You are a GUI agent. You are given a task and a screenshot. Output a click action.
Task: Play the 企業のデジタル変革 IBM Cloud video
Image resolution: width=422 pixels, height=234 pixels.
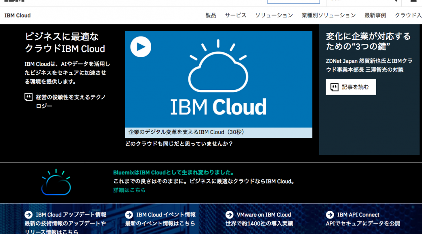click(x=141, y=46)
